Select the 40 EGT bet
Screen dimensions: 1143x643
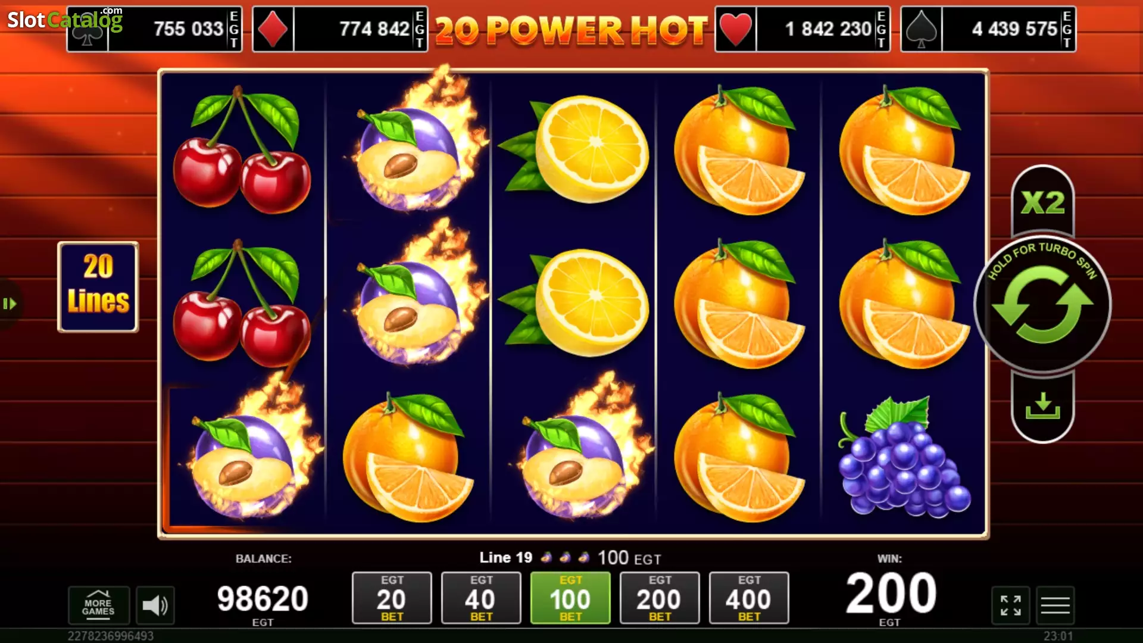pos(481,598)
